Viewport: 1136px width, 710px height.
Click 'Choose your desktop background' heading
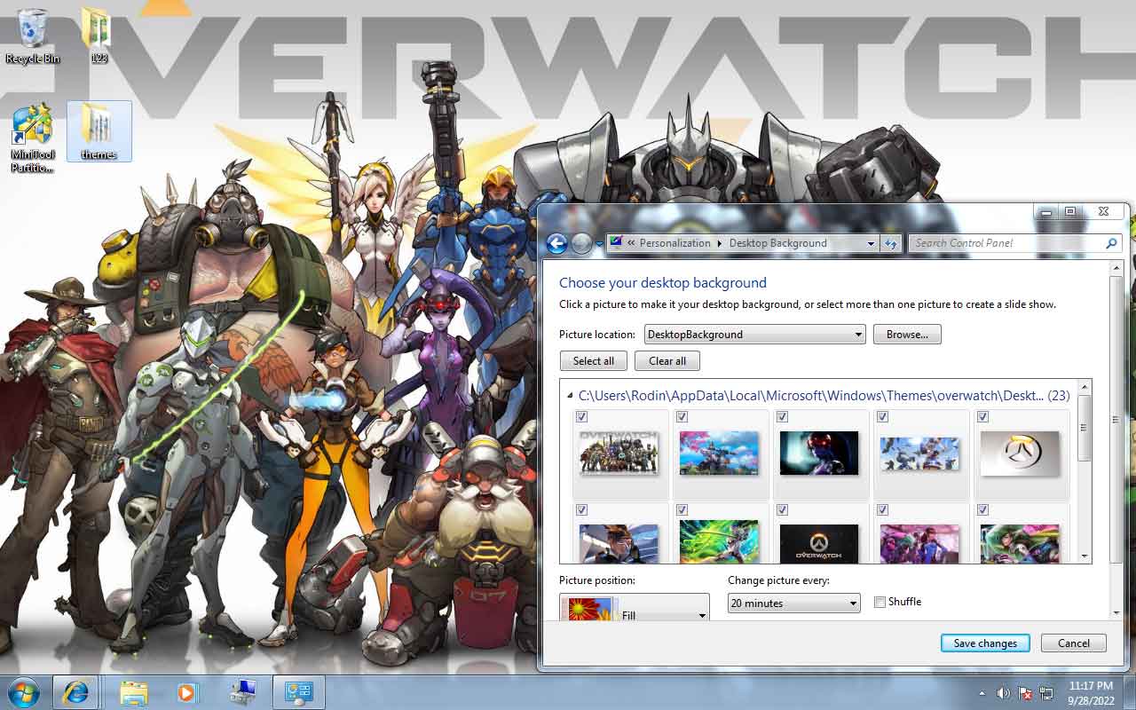coord(662,283)
